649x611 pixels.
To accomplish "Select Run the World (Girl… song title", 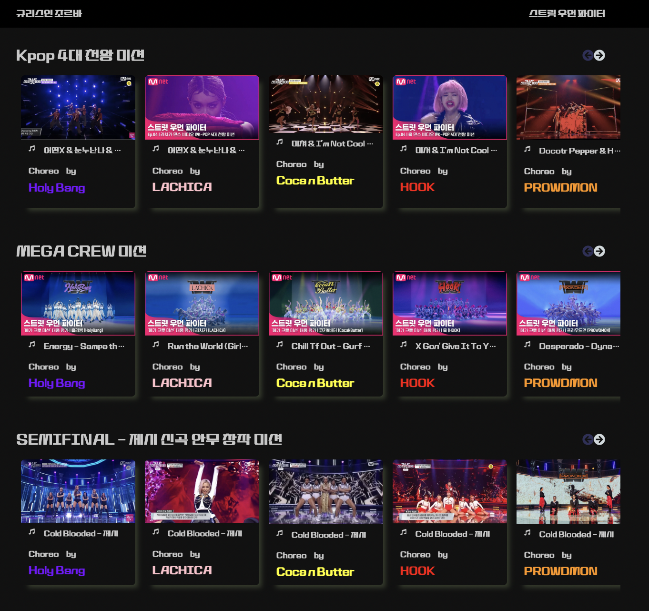I will [208, 346].
